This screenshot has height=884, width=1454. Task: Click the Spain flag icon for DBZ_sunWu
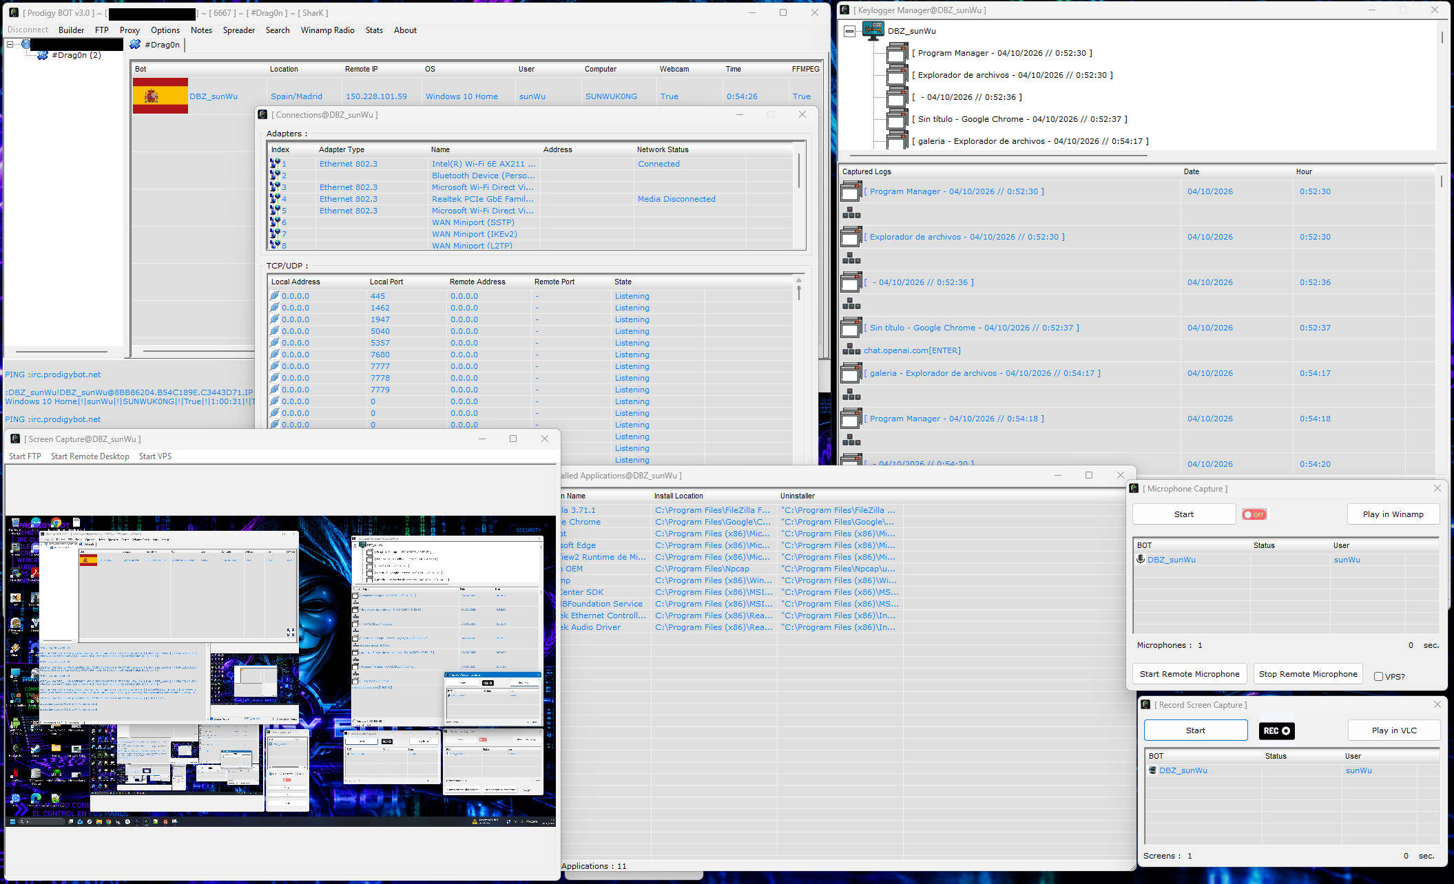[160, 96]
